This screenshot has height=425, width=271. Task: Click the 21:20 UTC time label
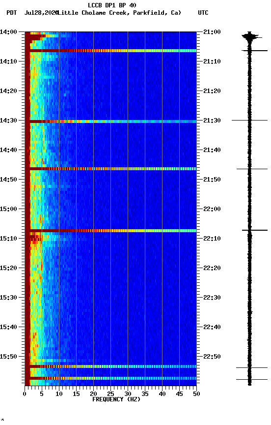coord(212,91)
